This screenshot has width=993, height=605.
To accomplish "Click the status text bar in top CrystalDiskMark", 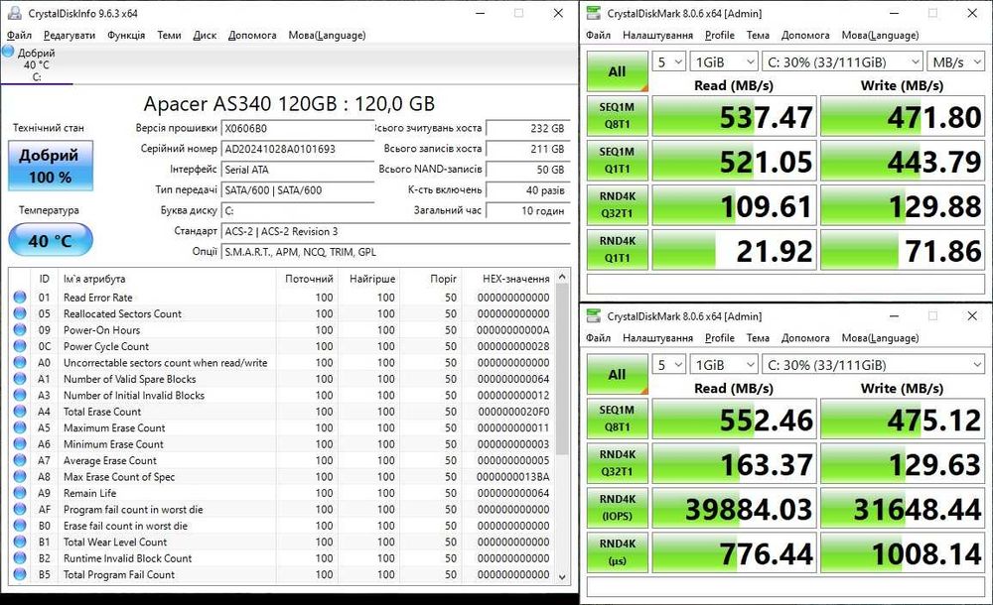I will pyautogui.click(x=785, y=284).
